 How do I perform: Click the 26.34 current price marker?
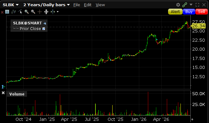(x=198, y=26)
